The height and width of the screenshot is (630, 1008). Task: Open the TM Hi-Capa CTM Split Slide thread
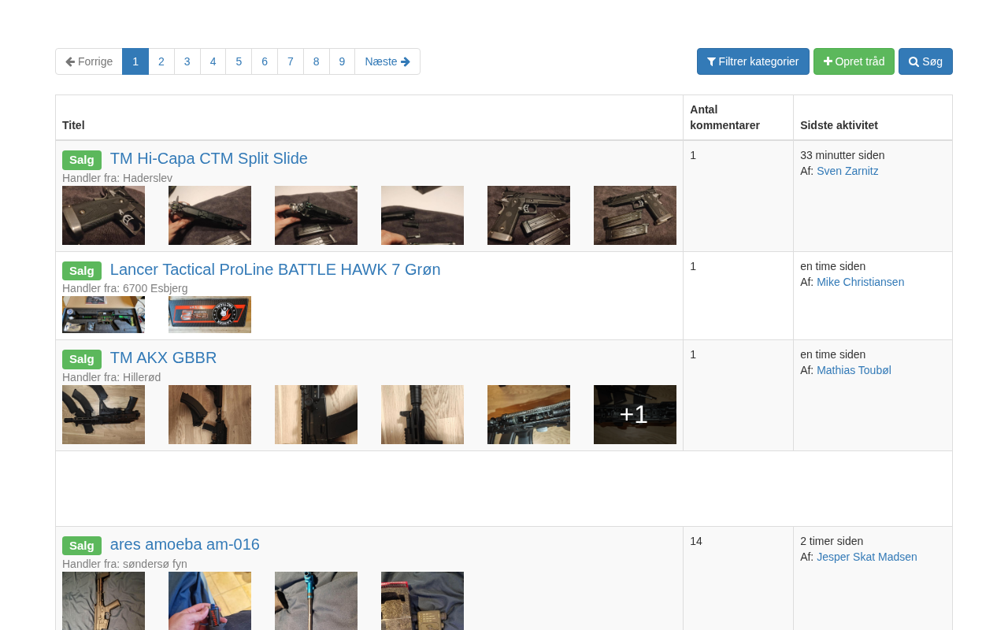pyautogui.click(x=209, y=158)
